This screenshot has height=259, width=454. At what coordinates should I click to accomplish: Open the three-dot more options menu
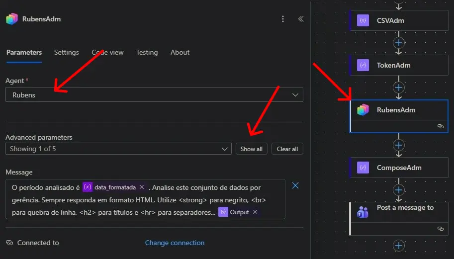(283, 19)
